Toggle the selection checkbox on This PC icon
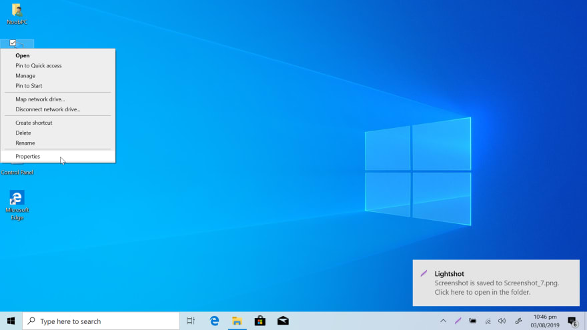This screenshot has height=330, width=587. click(13, 43)
